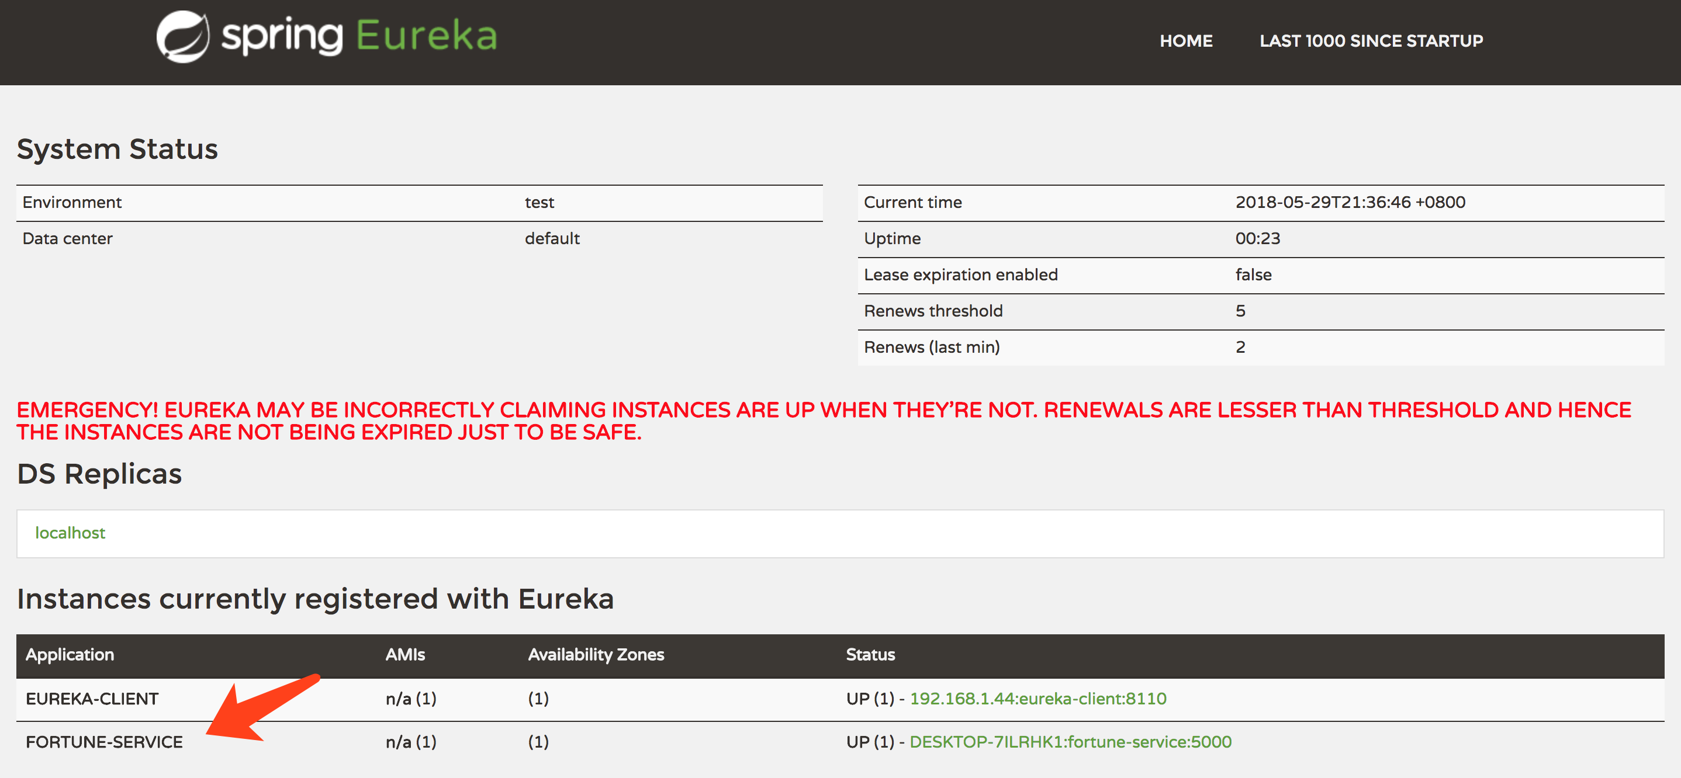
Task: Click the red EMERGENCY warning message
Action: [x=824, y=421]
